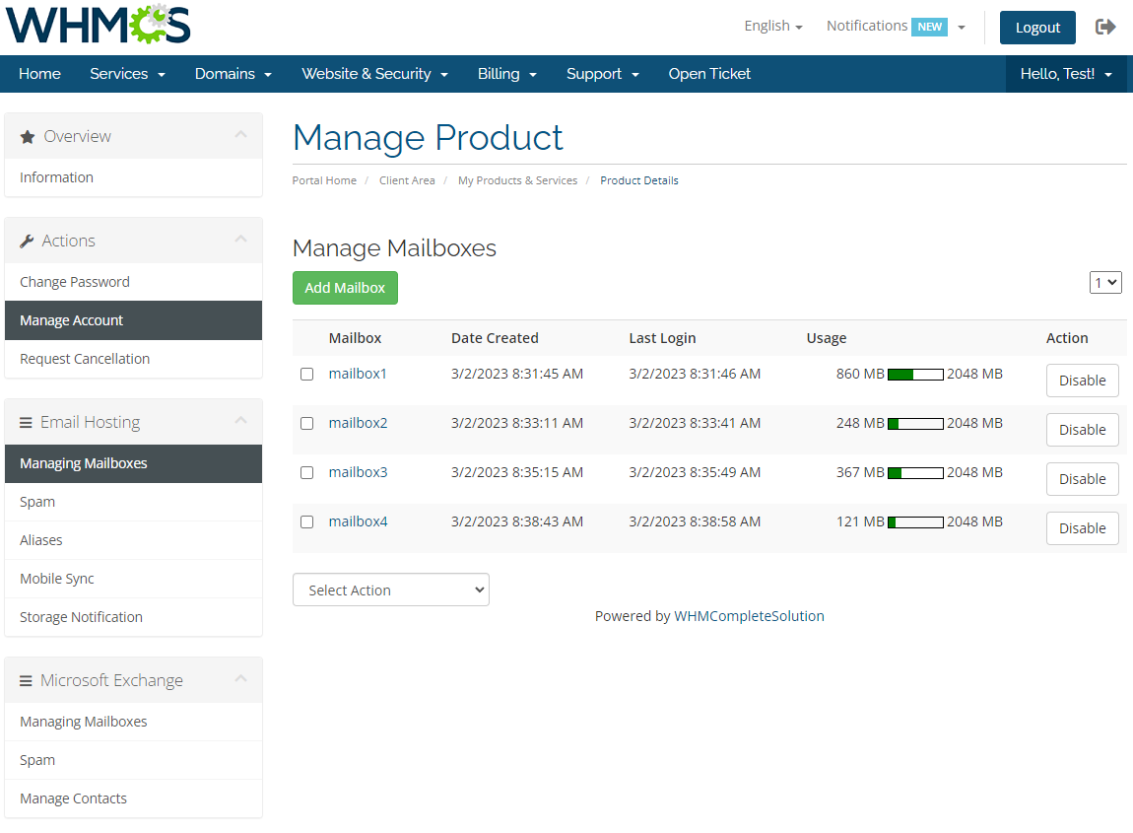The height and width of the screenshot is (833, 1133).
Task: Open the mailbox2 link
Action: pos(358,423)
